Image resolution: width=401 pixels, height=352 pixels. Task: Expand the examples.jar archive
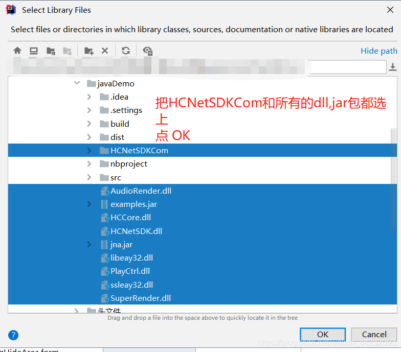pyautogui.click(x=89, y=204)
